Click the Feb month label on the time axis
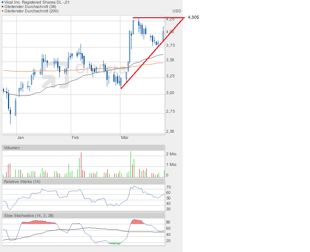The height and width of the screenshot is (252, 310). [x=75, y=137]
